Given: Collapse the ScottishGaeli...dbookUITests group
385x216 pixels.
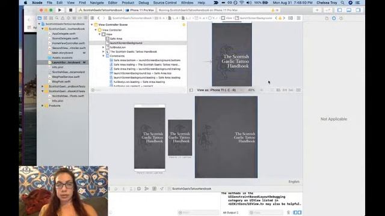Looking at the screenshot, I should (43, 91).
